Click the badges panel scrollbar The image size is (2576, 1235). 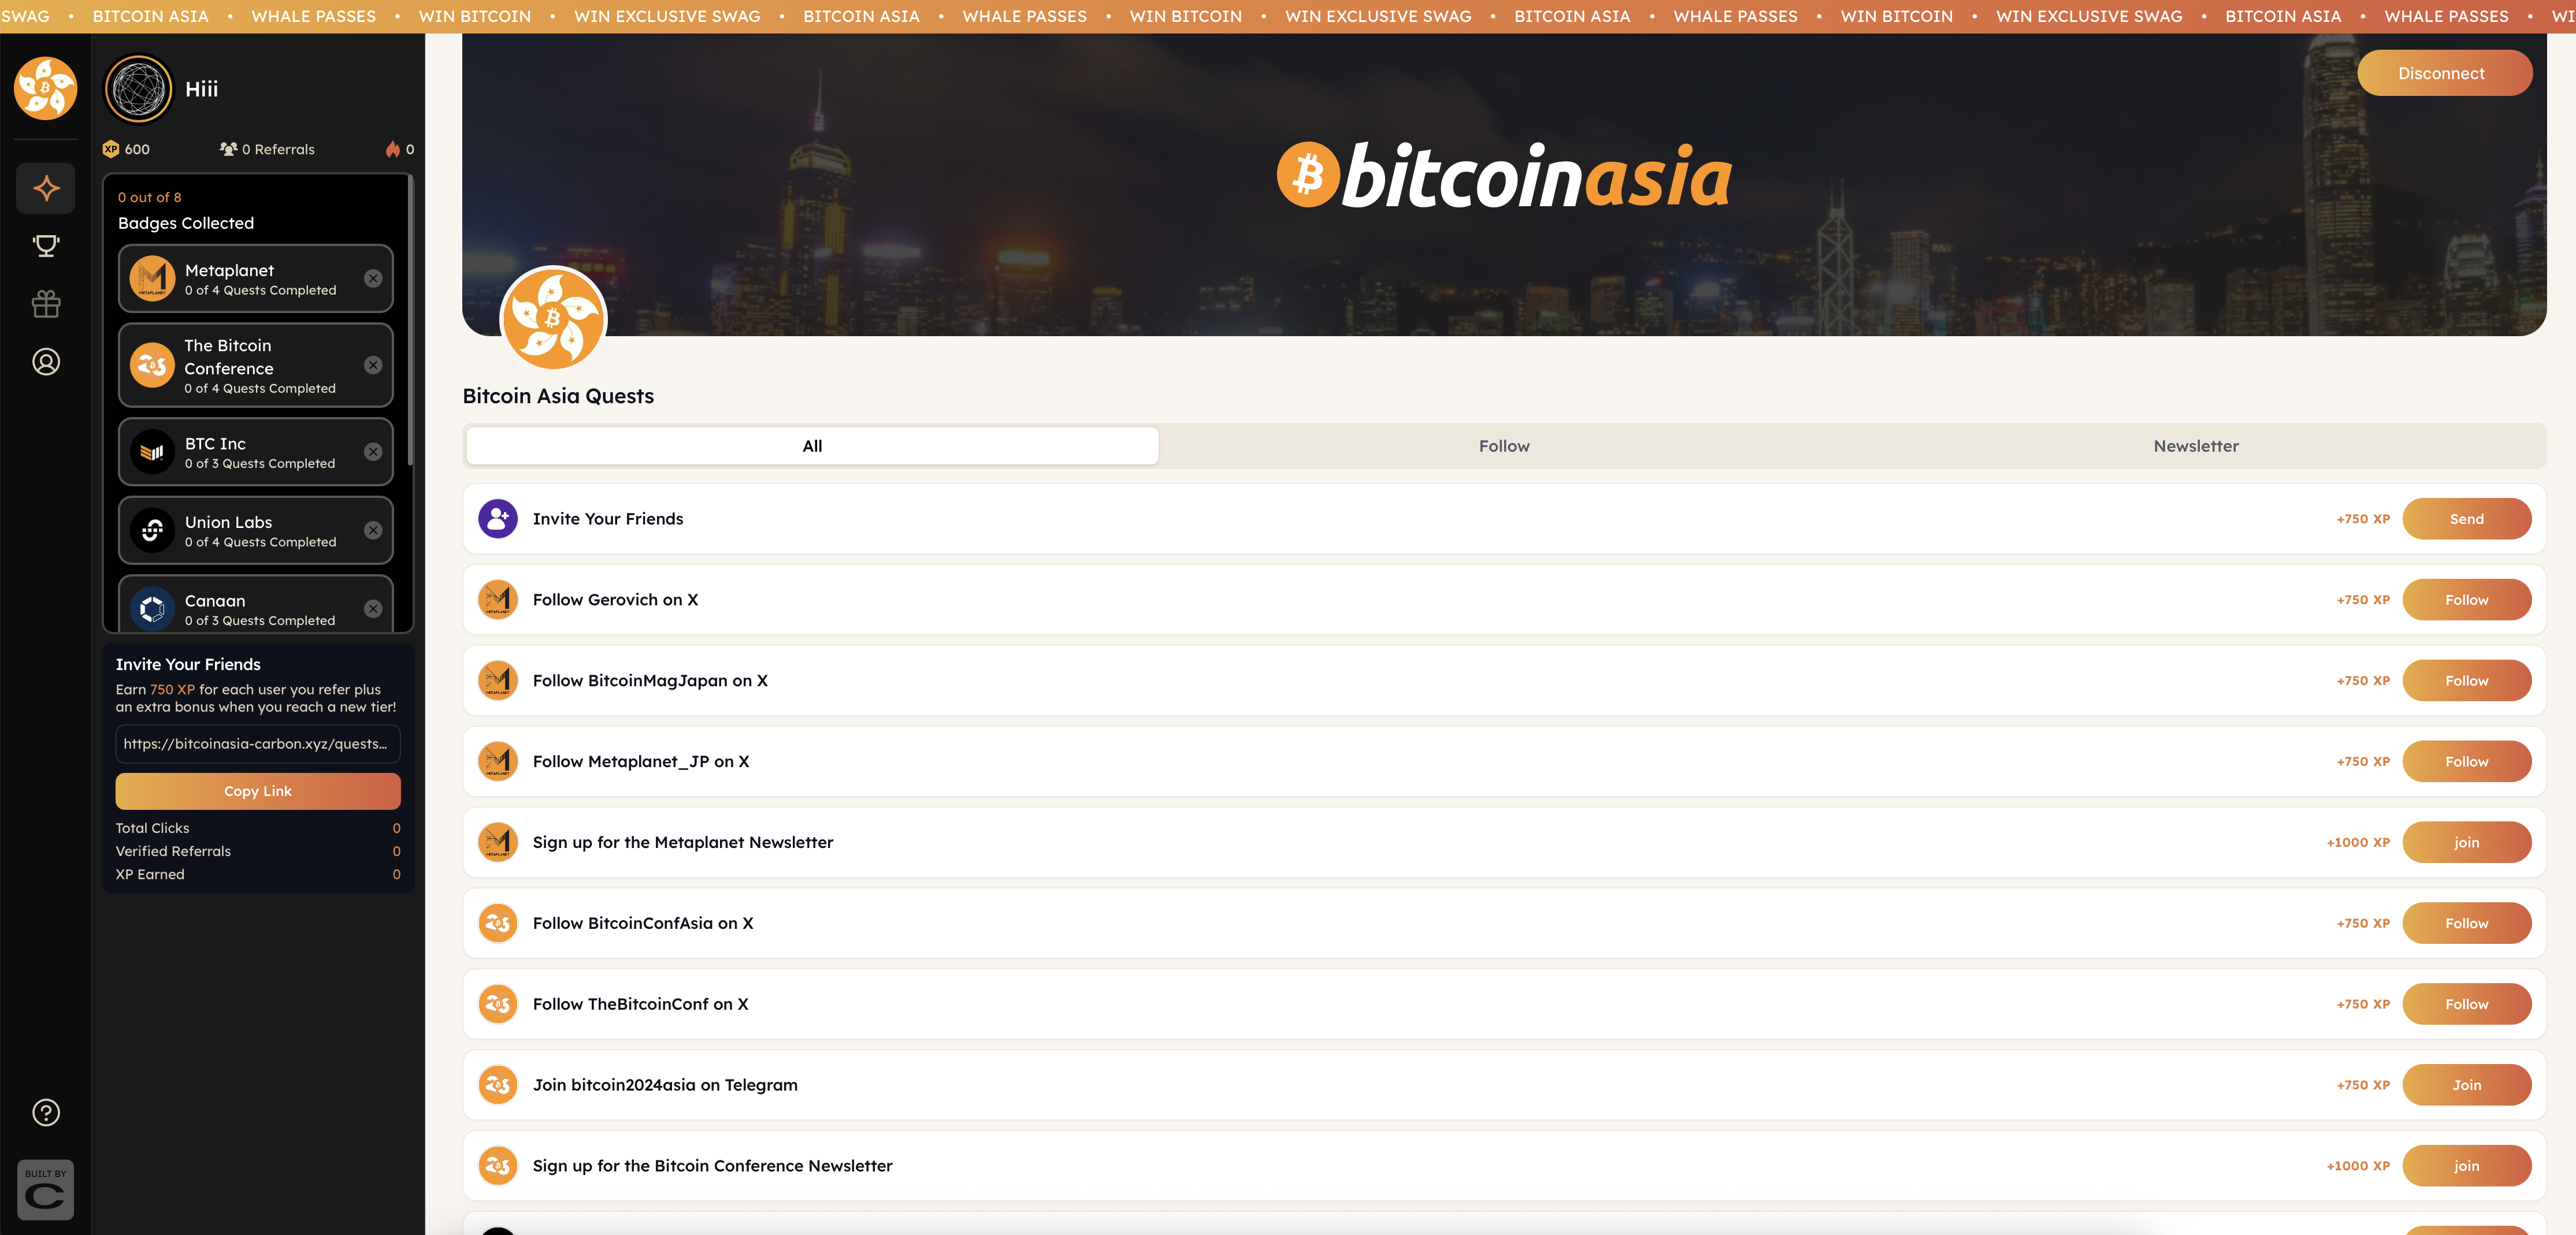(410, 320)
